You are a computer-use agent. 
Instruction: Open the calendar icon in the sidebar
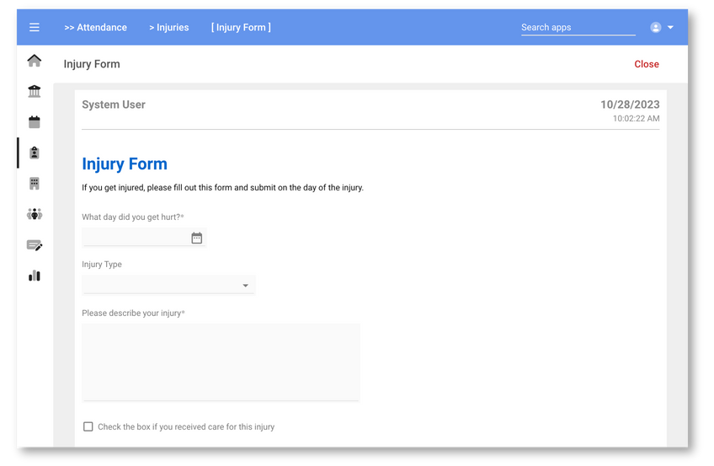pos(35,122)
